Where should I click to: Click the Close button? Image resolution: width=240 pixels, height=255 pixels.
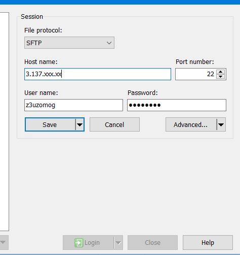point(152,242)
